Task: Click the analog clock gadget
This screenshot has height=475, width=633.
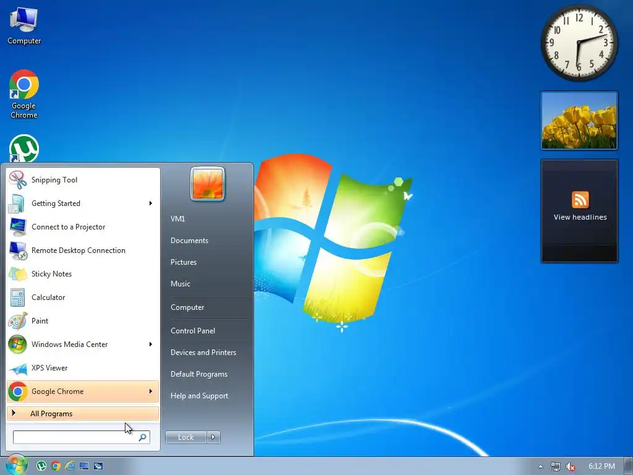Action: 579,43
